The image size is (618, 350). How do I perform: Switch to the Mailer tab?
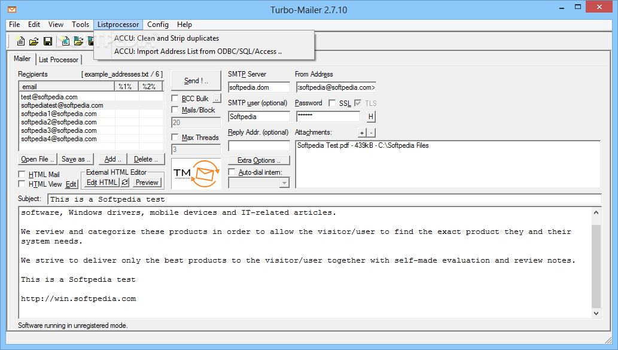point(22,59)
